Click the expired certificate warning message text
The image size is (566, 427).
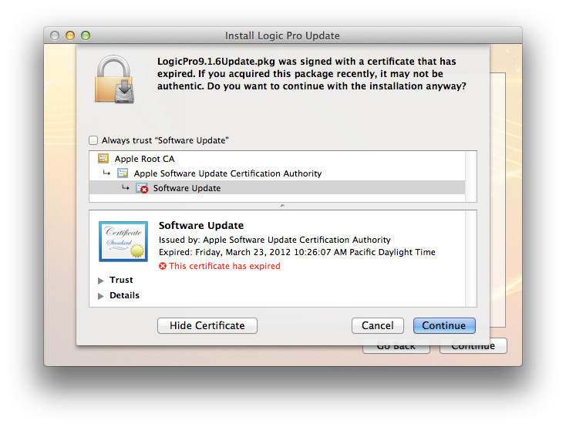tap(312, 74)
